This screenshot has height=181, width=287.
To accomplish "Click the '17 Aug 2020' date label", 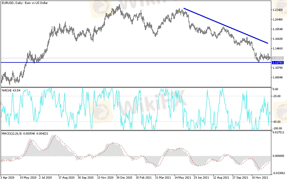I will pos(66,177).
